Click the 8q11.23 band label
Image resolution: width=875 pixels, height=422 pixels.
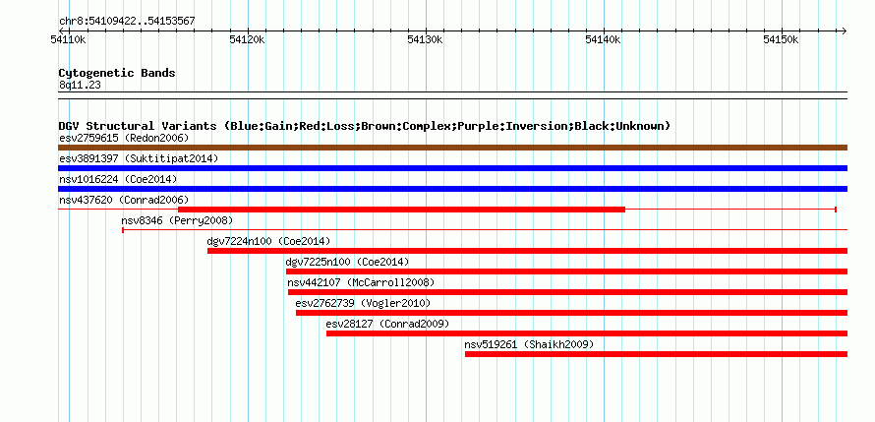(80, 85)
